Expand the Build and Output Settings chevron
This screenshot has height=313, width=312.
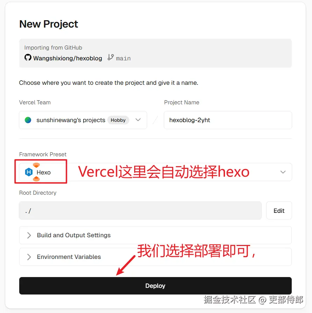point(29,235)
